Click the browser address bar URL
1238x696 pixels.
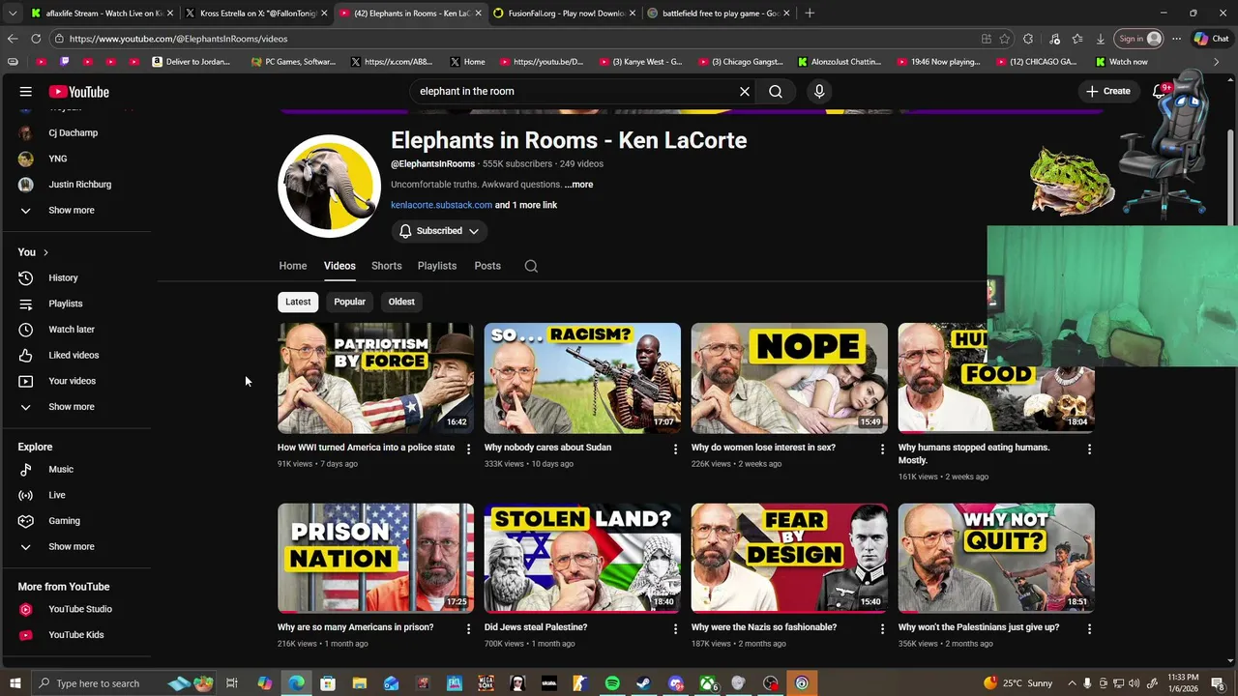point(178,39)
